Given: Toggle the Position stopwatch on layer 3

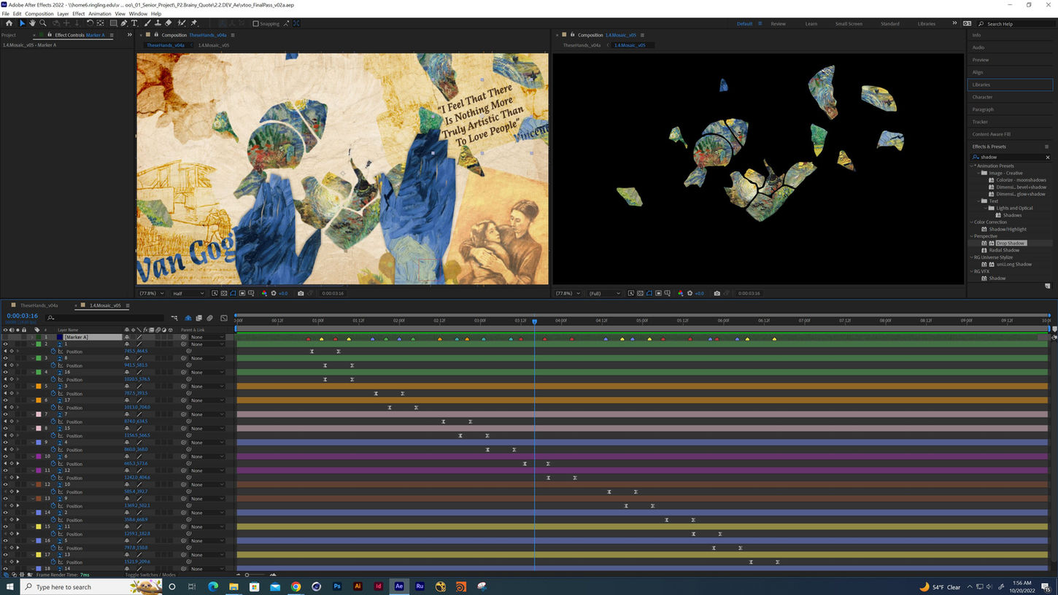Looking at the screenshot, I should click(x=53, y=365).
